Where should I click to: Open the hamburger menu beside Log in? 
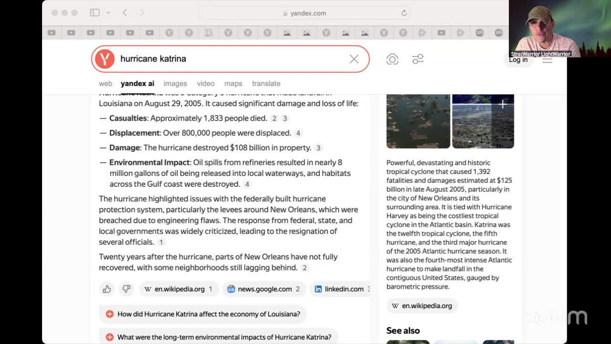547,60
